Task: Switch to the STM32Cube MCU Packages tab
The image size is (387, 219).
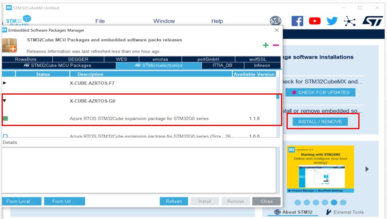Action: [x=59, y=66]
